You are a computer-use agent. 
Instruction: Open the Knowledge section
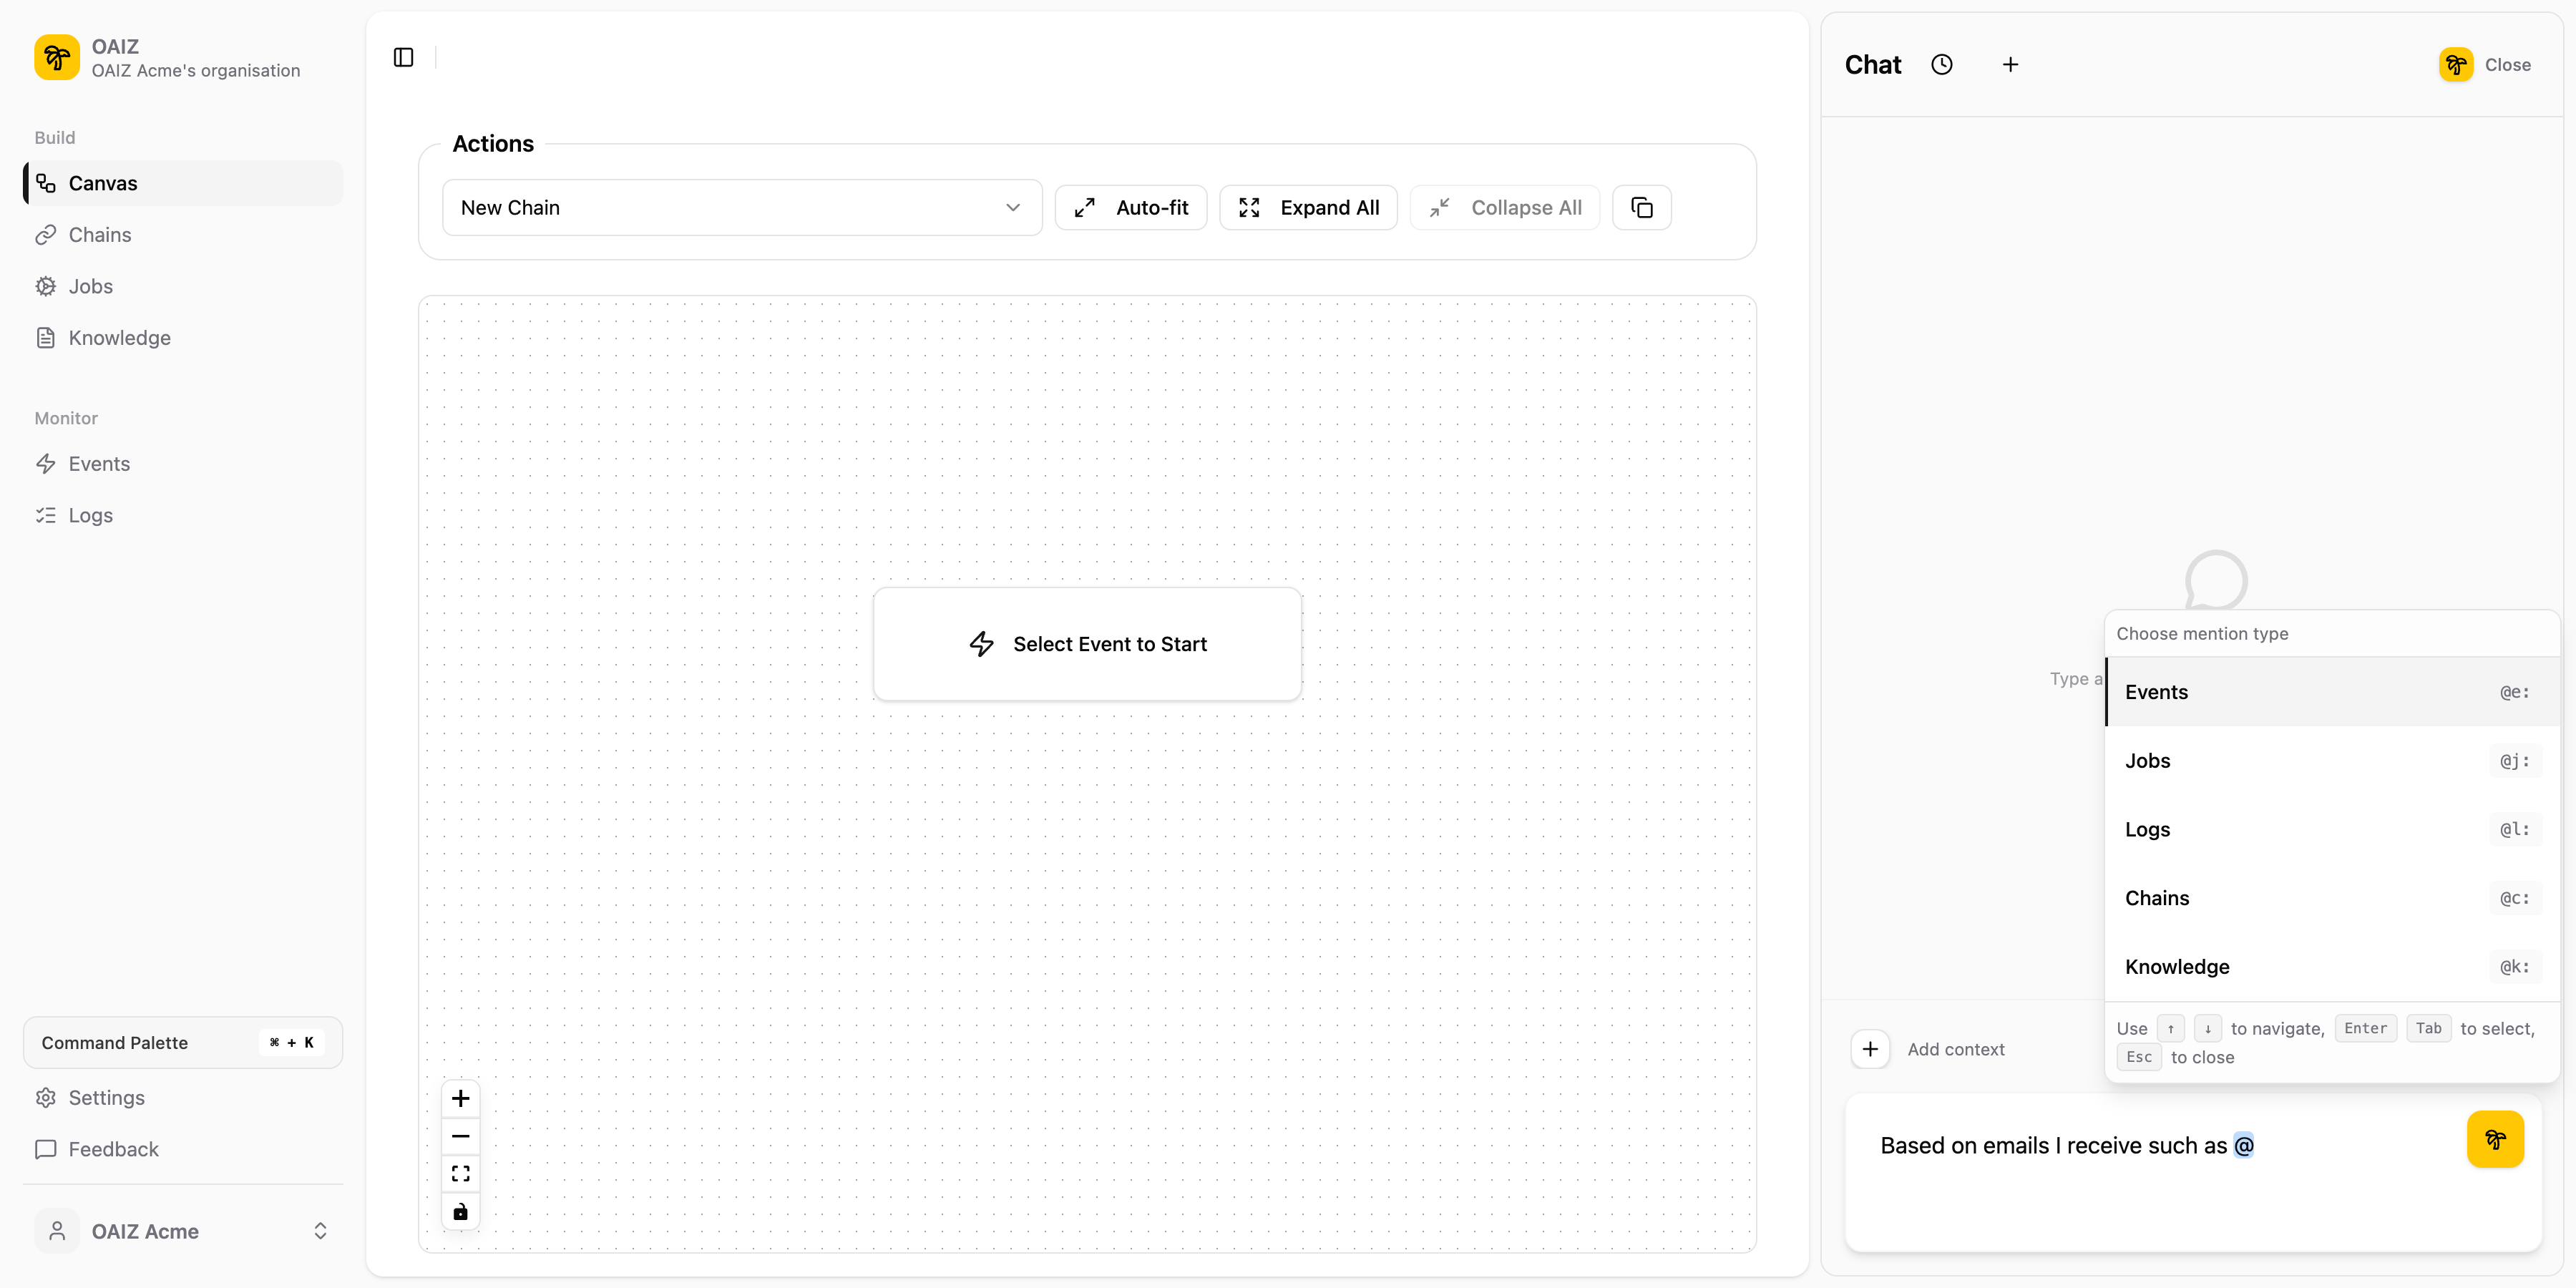120,337
